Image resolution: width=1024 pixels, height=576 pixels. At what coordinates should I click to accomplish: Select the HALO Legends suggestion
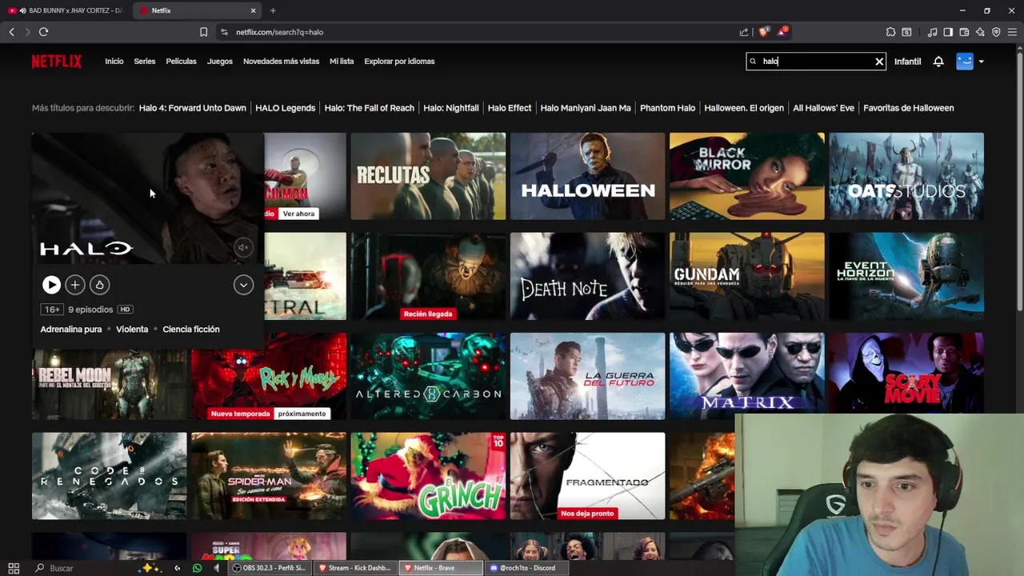[286, 108]
